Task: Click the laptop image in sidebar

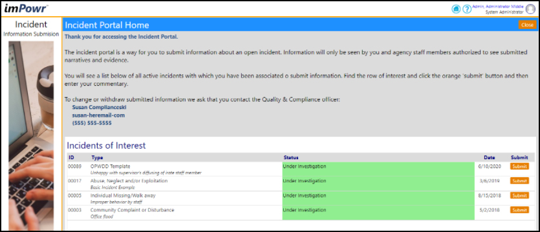Action: point(31,135)
